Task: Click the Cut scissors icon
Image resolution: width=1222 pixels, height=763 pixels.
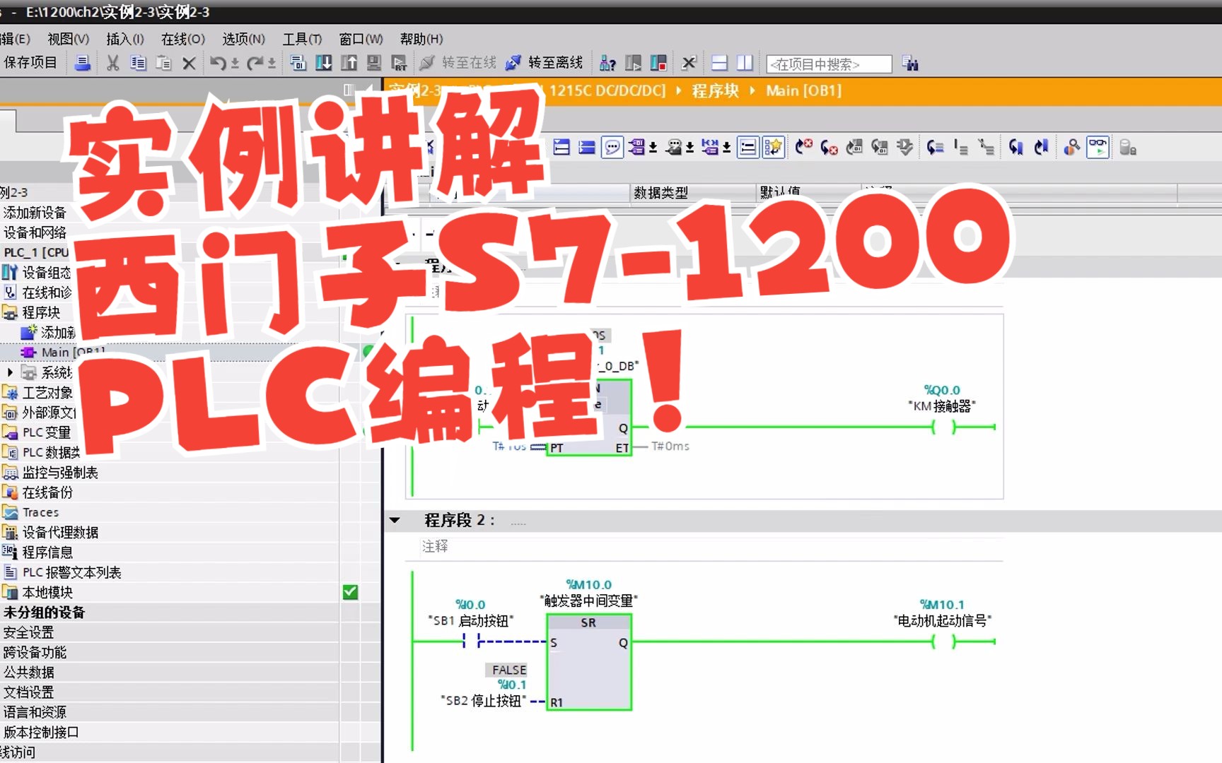Action: click(112, 64)
